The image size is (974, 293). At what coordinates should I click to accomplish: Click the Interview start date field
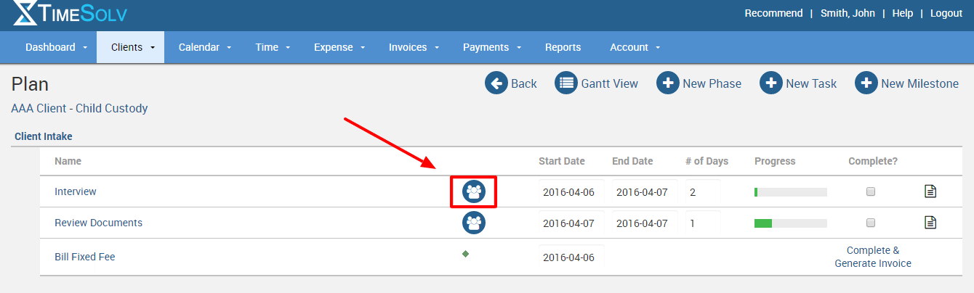pyautogui.click(x=570, y=192)
